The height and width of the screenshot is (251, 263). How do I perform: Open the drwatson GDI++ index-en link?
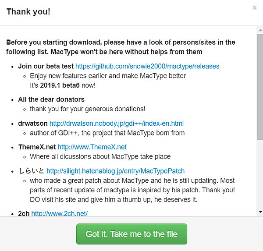(x=117, y=124)
